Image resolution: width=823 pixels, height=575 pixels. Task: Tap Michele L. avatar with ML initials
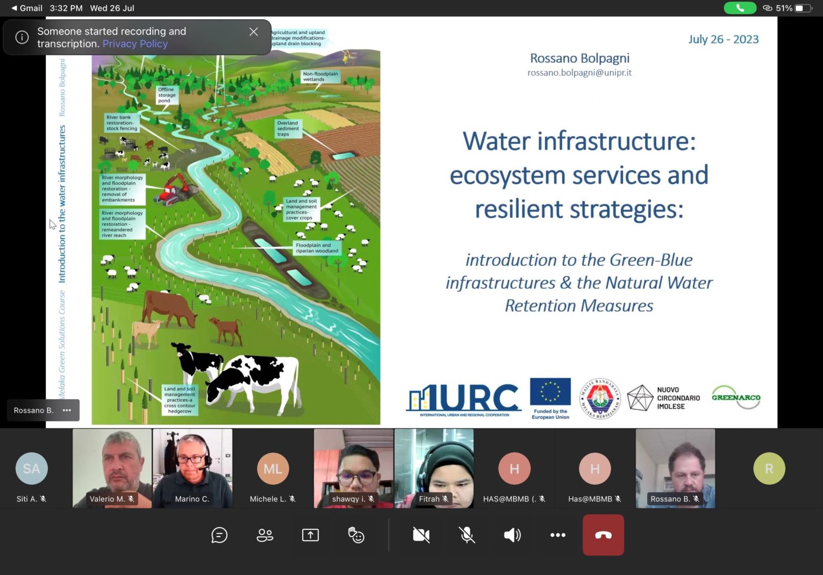272,468
